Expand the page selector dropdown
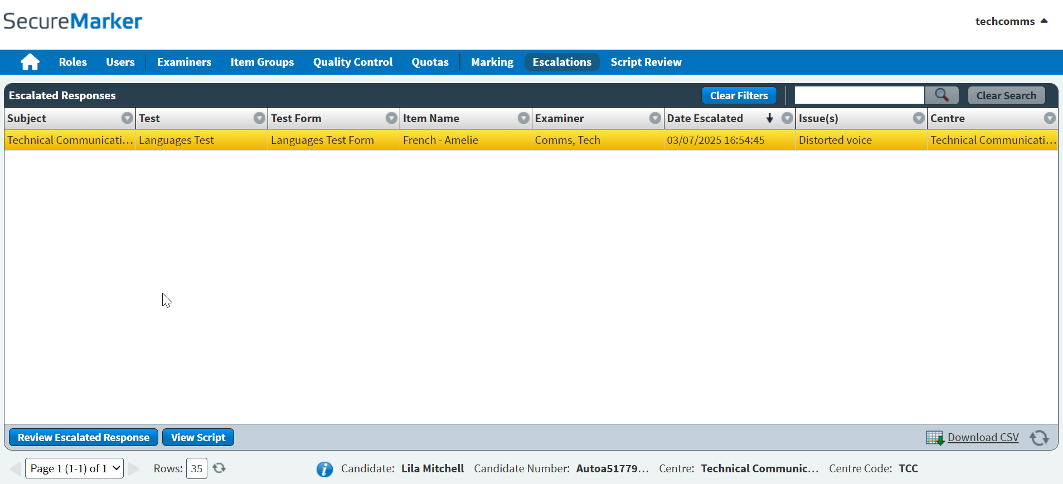The image size is (1063, 484). (74, 468)
